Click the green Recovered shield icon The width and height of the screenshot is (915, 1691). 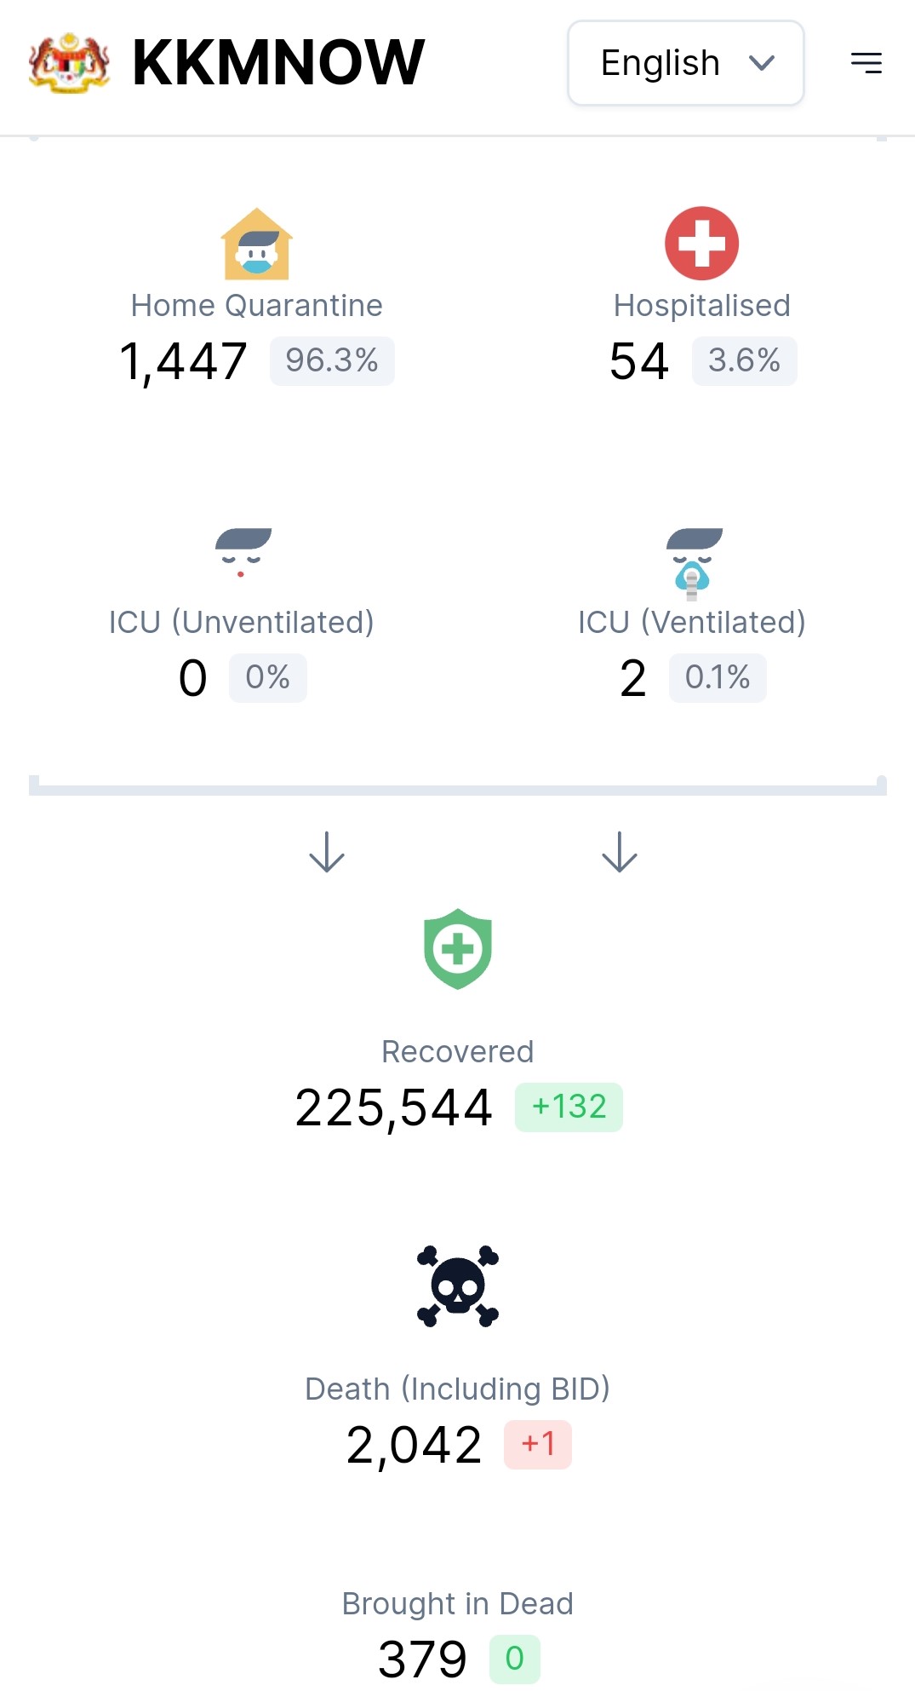tap(458, 949)
